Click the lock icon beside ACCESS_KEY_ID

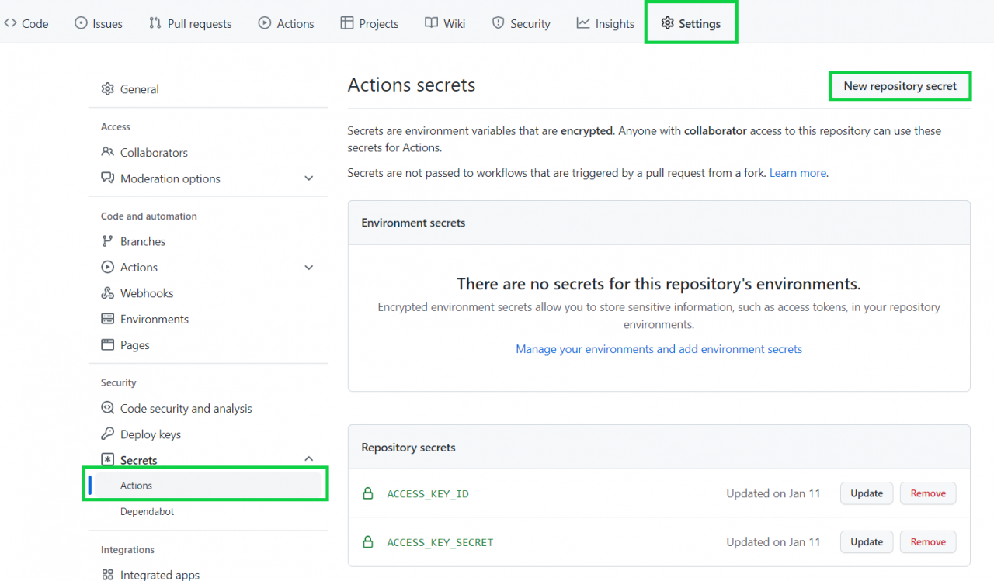coord(368,493)
